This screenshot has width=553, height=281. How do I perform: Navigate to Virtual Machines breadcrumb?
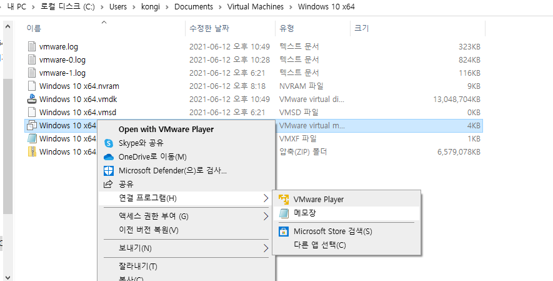tap(256, 7)
